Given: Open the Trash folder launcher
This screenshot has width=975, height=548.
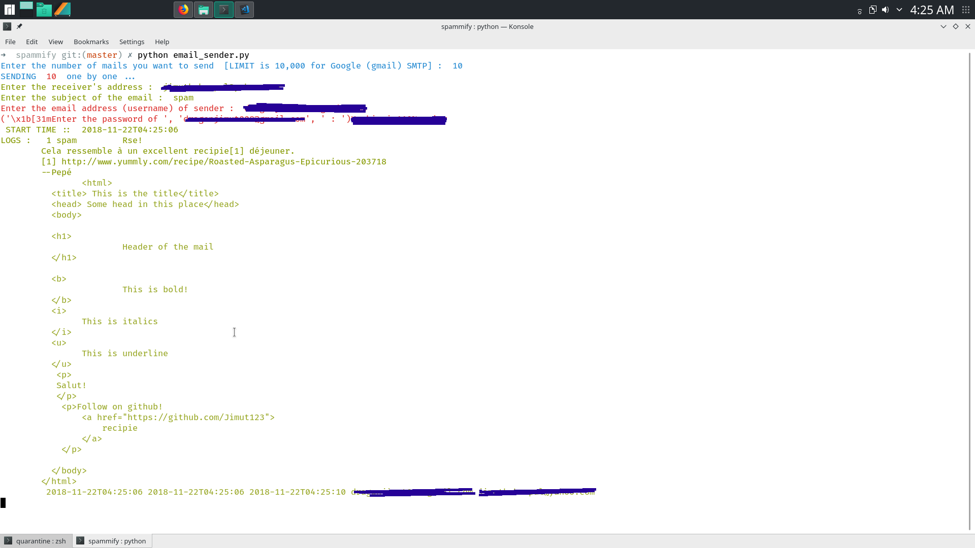Looking at the screenshot, I should pyautogui.click(x=44, y=10).
